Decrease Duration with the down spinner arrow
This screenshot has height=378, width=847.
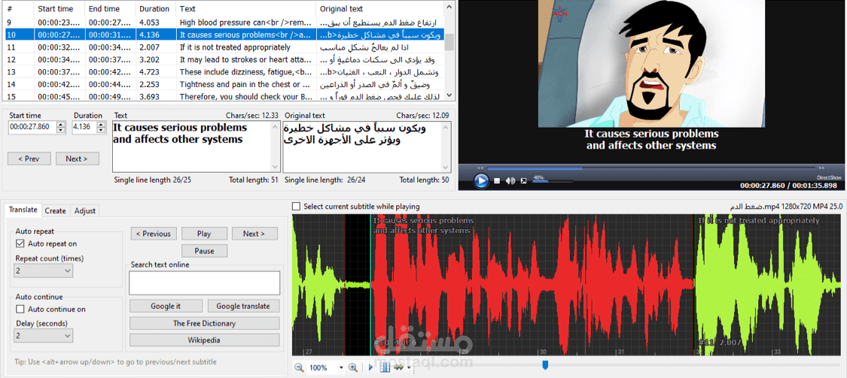click(x=101, y=130)
